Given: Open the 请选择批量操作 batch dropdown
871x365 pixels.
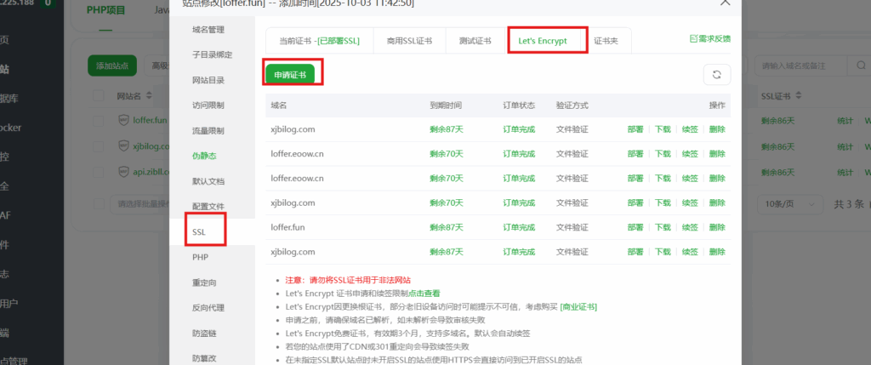Looking at the screenshot, I should click(139, 204).
